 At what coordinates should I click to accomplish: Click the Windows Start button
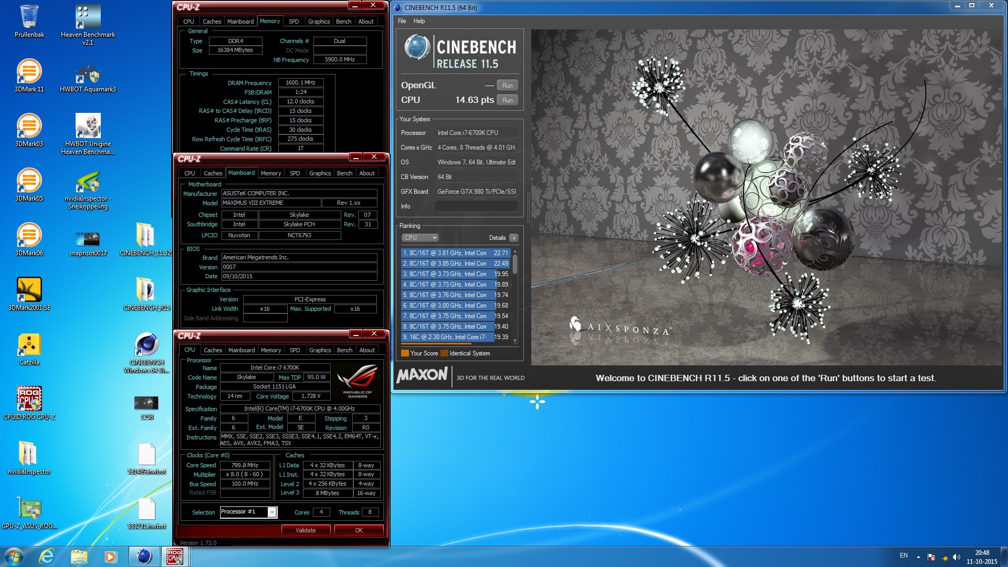tap(14, 556)
